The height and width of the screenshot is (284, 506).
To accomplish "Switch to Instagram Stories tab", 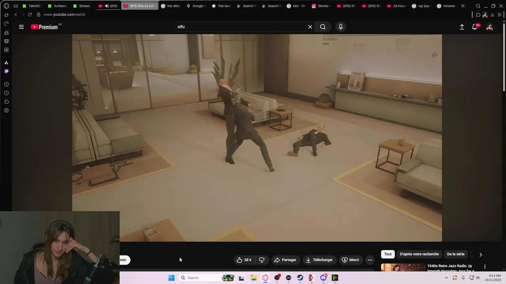I will pos(321,6).
